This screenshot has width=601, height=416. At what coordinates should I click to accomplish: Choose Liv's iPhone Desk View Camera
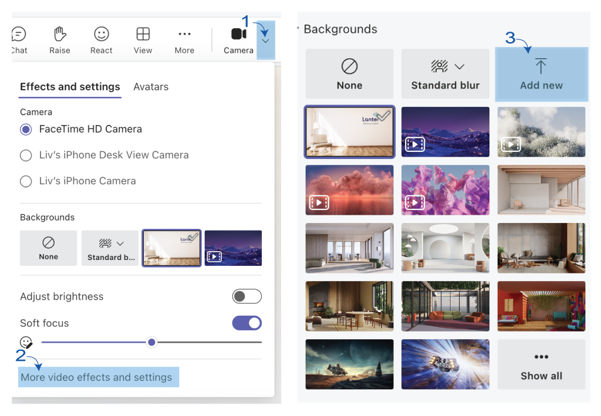pyautogui.click(x=104, y=155)
